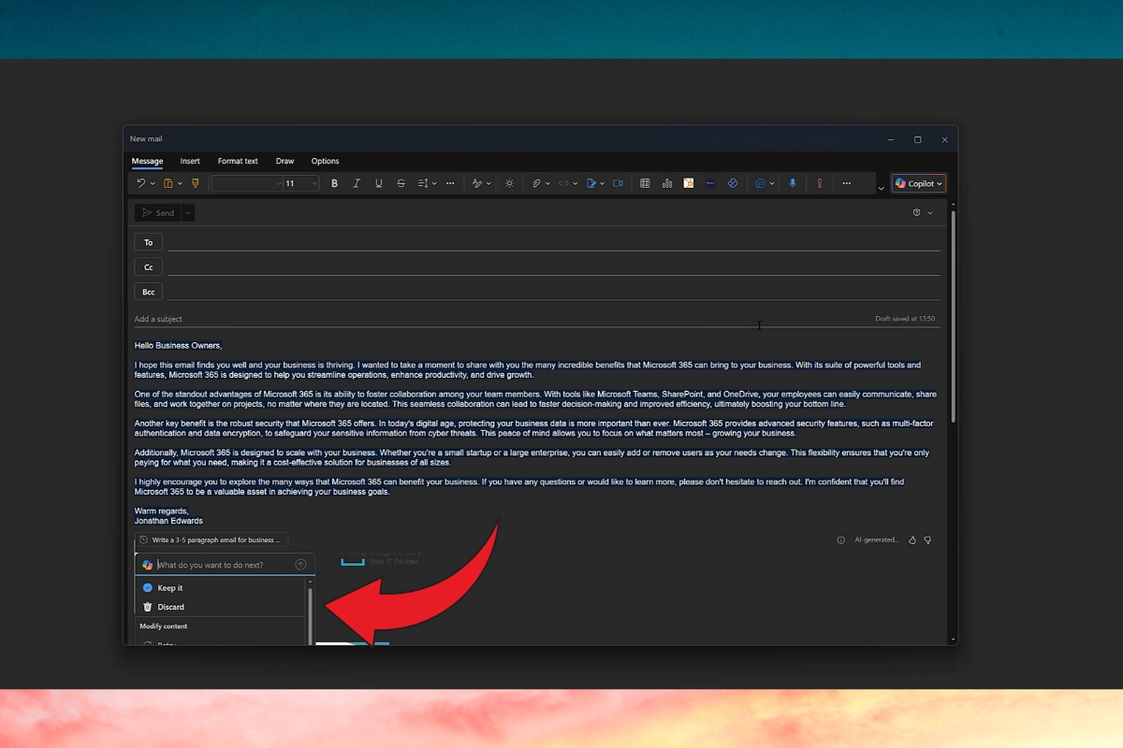Switch to the Draw tab
This screenshot has height=748, width=1123.
coord(284,161)
